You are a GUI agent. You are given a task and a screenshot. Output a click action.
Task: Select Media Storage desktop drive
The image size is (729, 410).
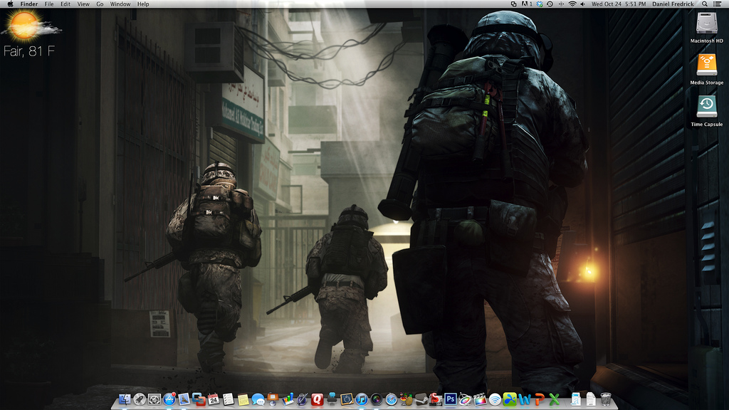pyautogui.click(x=707, y=69)
